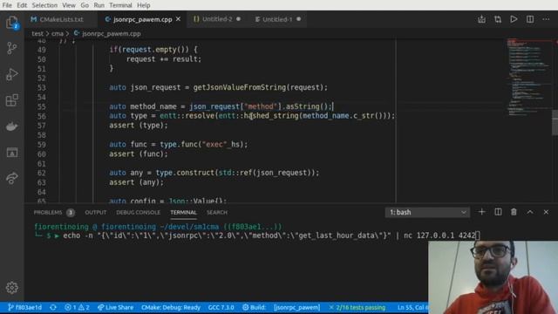
Task: Open the Source Control view
Action: click(x=11, y=48)
